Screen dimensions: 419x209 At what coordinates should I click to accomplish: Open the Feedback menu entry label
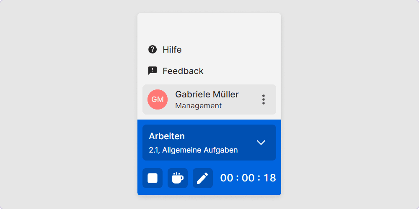coord(183,71)
